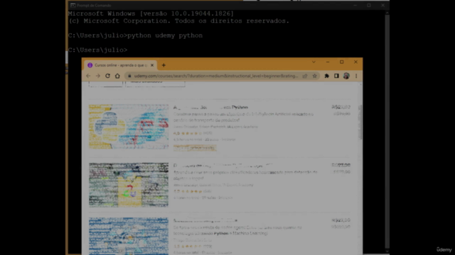Reload the Udemy search page
455x255 pixels.
click(x=107, y=76)
